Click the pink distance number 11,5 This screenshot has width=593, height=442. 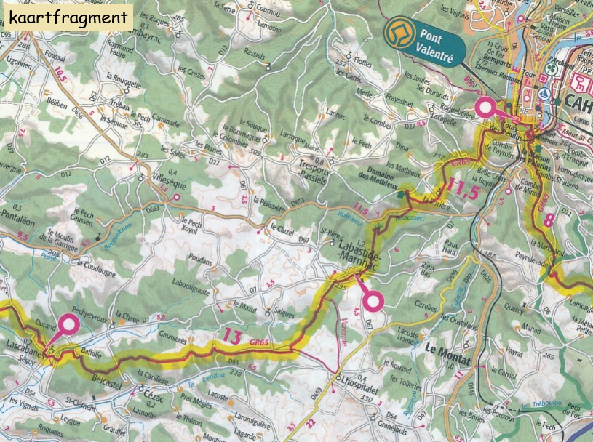[x=463, y=189]
